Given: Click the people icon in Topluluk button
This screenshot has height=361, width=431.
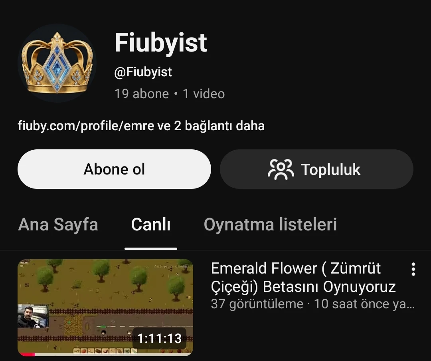Looking at the screenshot, I should point(281,169).
